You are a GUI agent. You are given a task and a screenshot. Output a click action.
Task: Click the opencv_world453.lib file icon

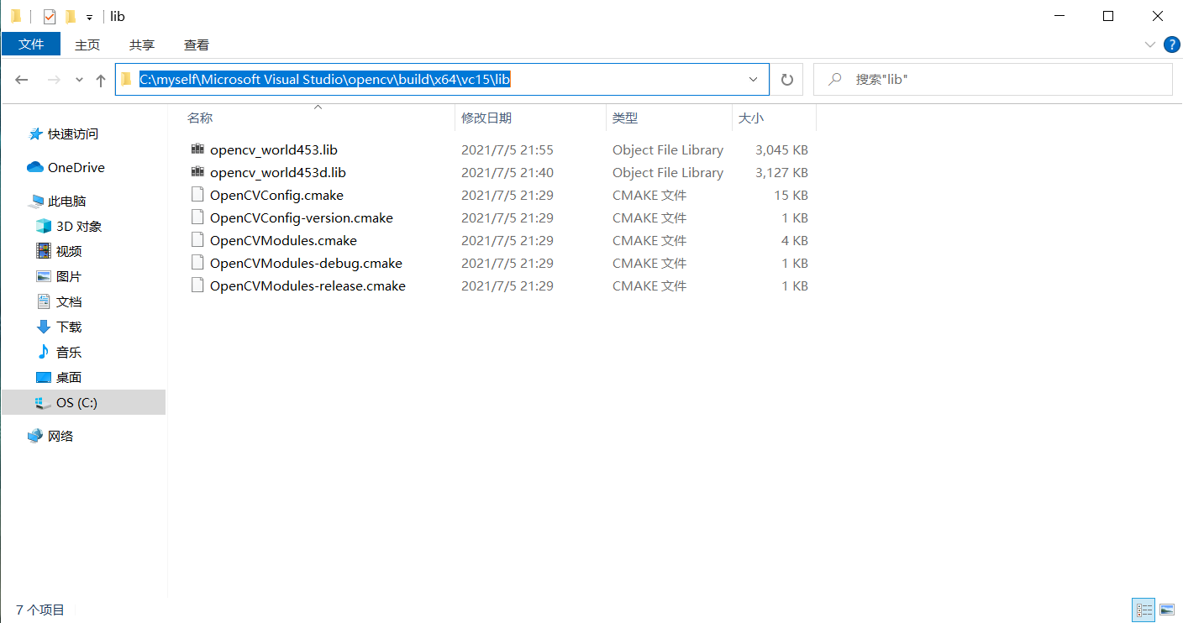click(197, 149)
